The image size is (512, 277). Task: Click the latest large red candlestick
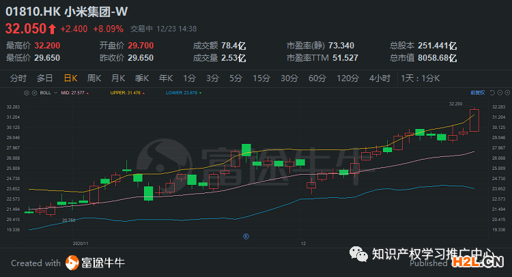pyautogui.click(x=474, y=120)
